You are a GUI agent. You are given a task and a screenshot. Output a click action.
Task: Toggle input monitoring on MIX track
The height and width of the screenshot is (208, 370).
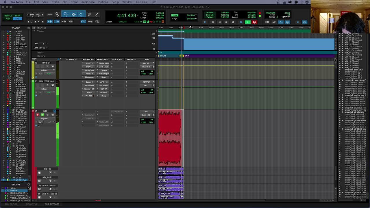[42, 115]
